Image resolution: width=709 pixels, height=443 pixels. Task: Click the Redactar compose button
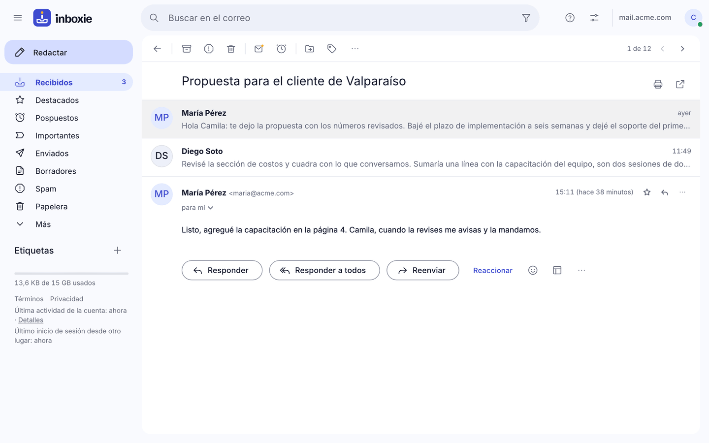point(68,52)
